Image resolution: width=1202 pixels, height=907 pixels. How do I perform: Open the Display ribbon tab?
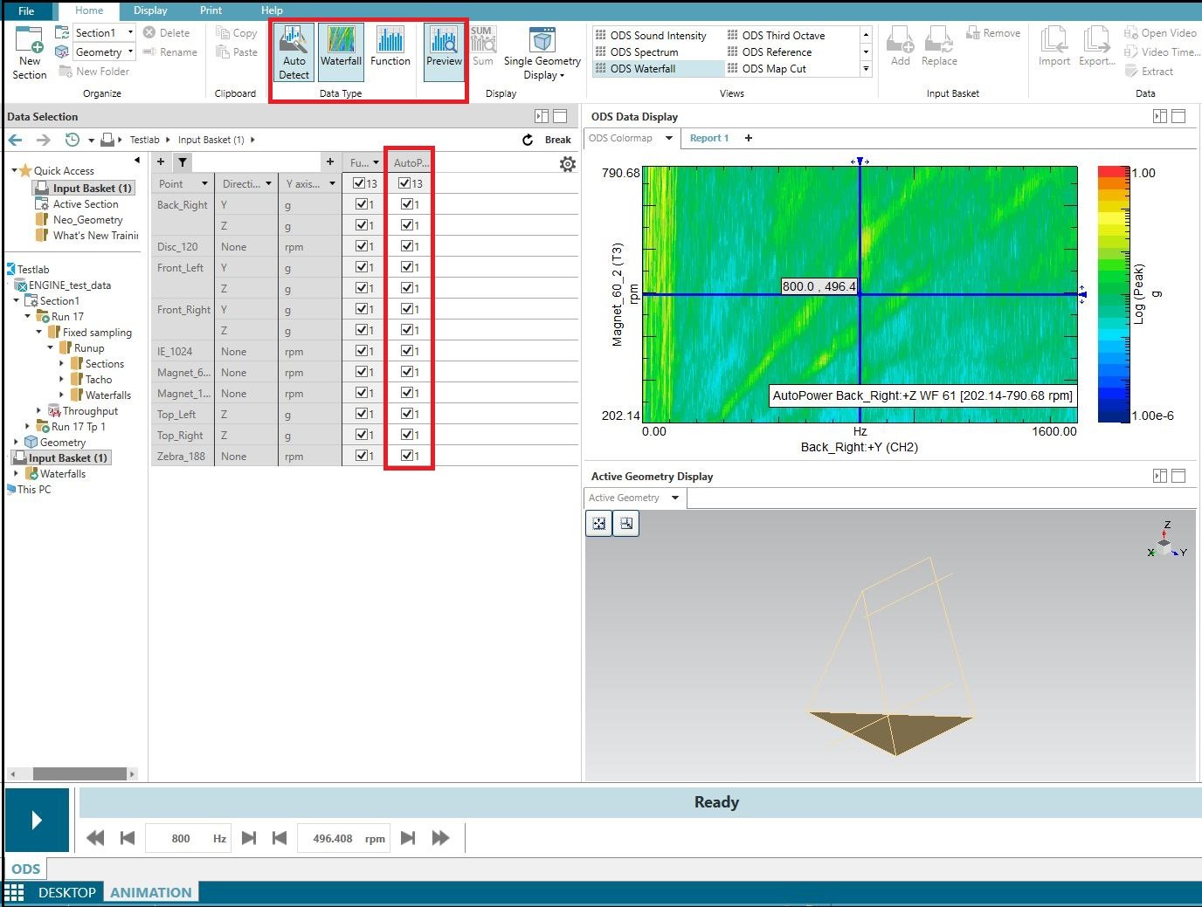(150, 10)
